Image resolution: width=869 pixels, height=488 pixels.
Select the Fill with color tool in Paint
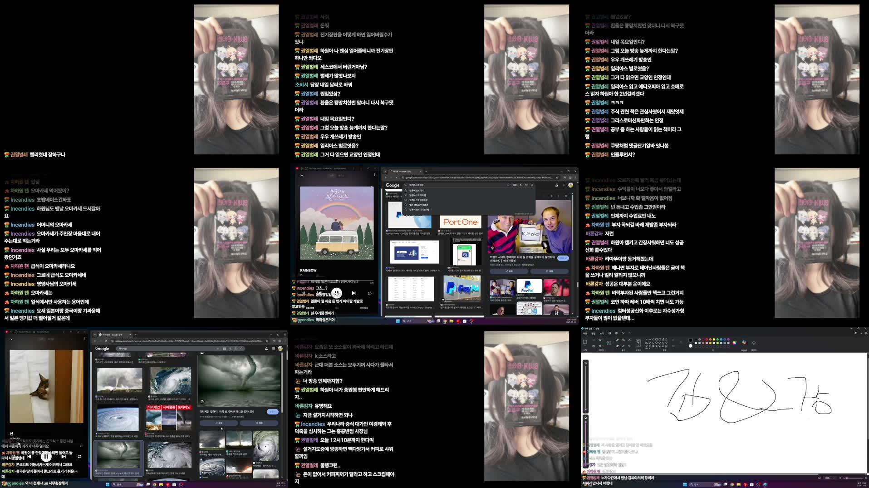click(624, 340)
